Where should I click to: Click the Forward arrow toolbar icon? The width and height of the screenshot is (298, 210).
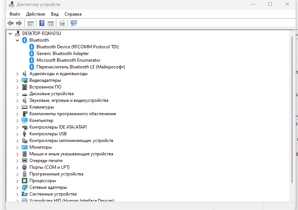coord(19,23)
